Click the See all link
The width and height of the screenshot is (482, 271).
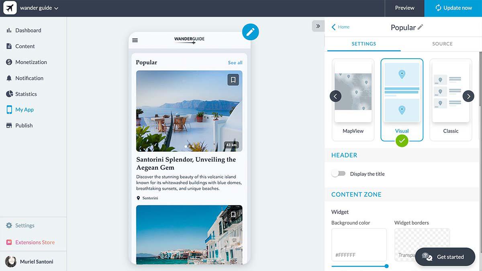point(235,63)
